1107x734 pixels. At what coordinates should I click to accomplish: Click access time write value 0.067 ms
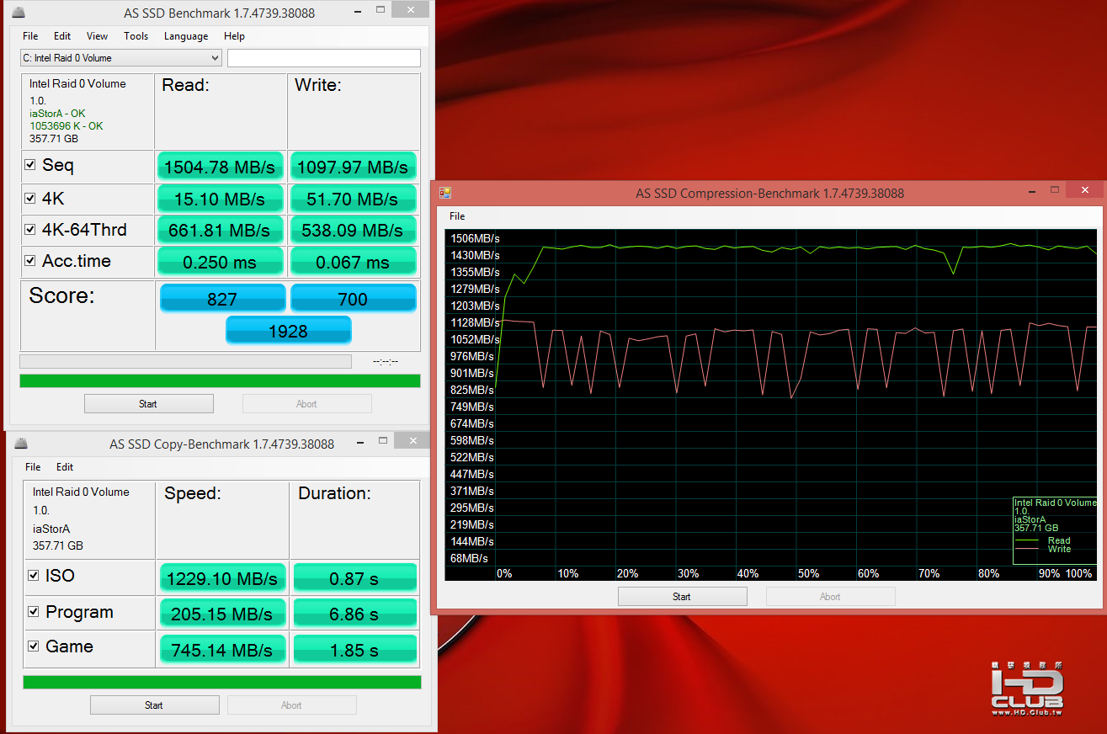[353, 262]
